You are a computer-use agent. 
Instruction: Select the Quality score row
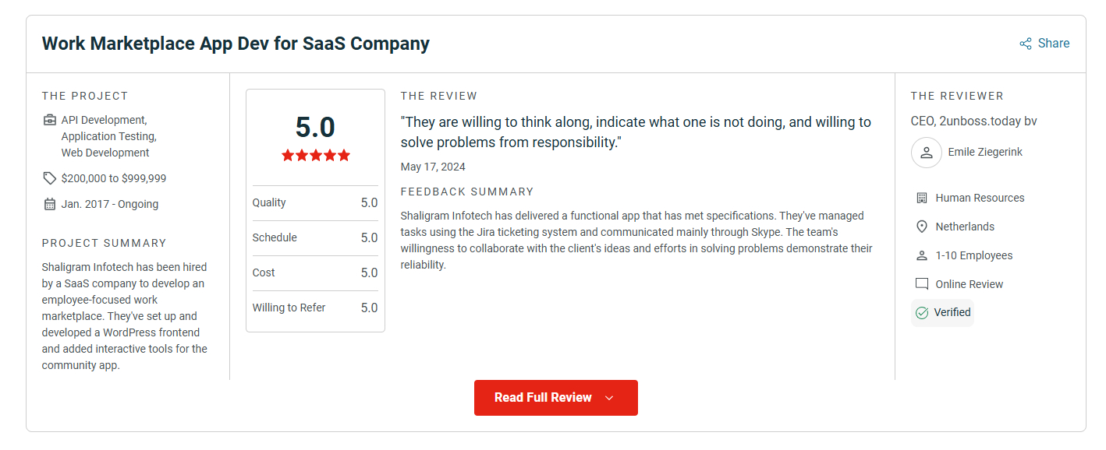coord(315,202)
